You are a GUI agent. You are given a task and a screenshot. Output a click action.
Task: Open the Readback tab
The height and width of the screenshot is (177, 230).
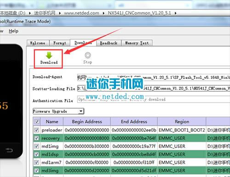pyautogui.click(x=109, y=43)
